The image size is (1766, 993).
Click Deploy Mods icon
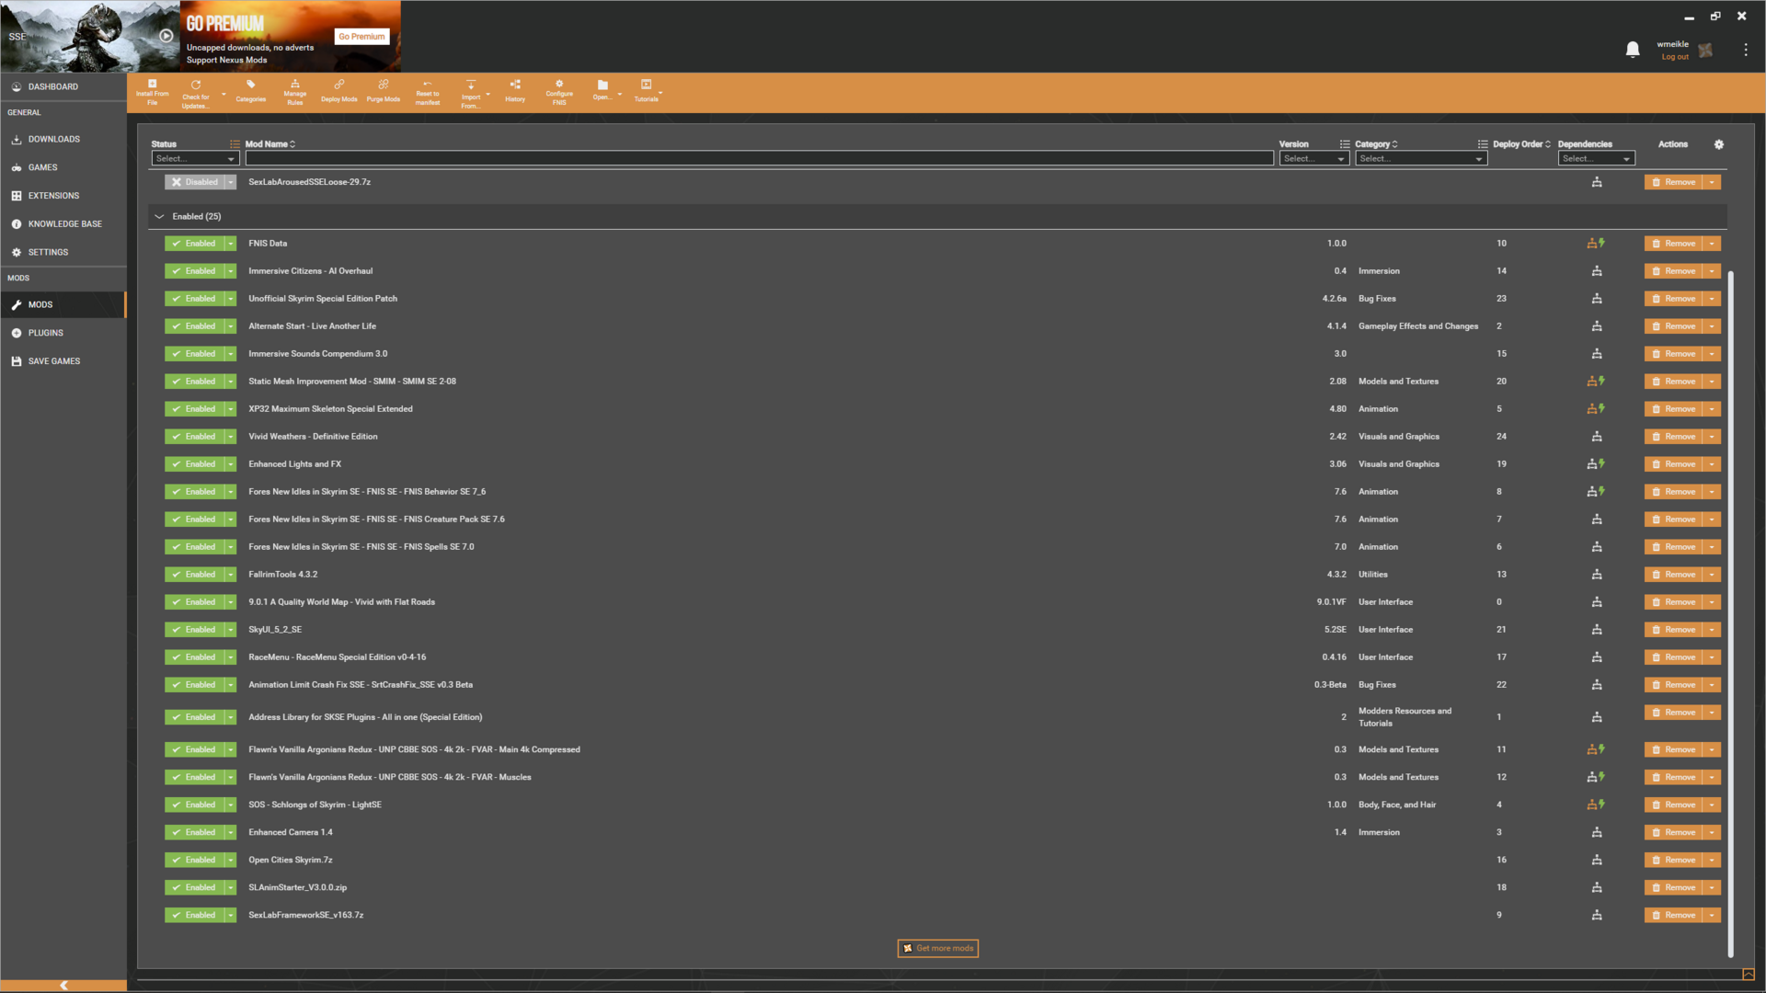(338, 90)
